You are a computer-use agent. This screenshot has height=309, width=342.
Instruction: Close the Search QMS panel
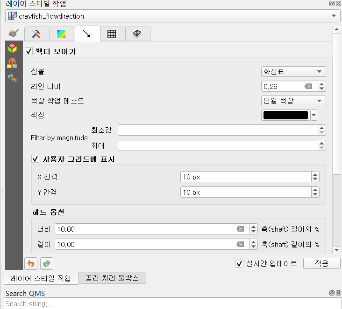point(338,293)
